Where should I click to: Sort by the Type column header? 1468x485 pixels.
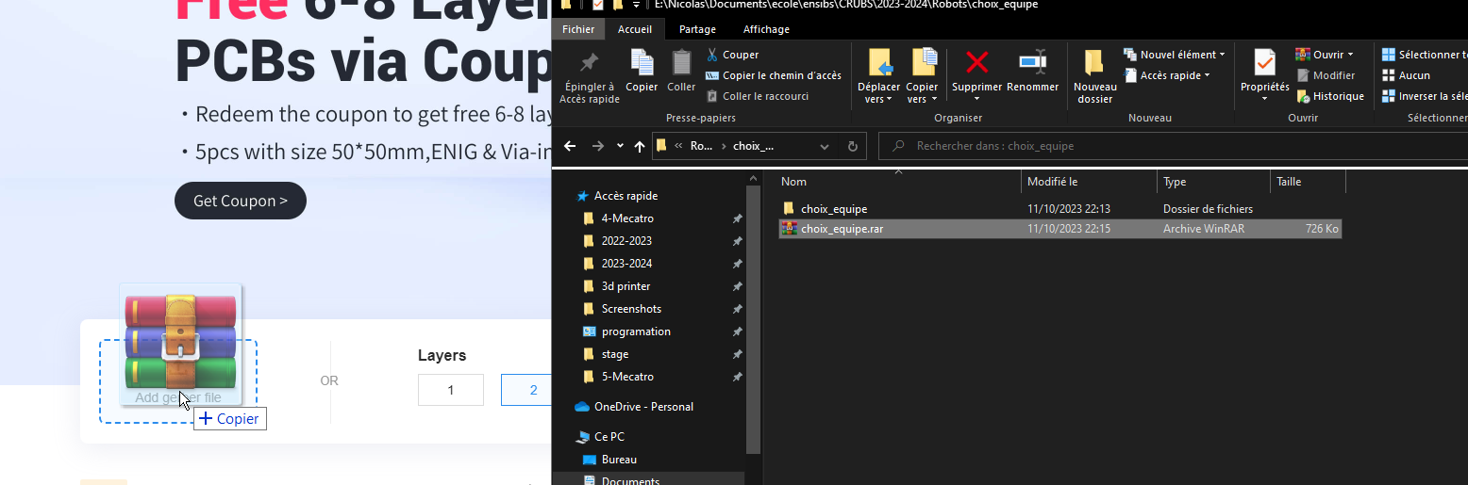point(1214,182)
